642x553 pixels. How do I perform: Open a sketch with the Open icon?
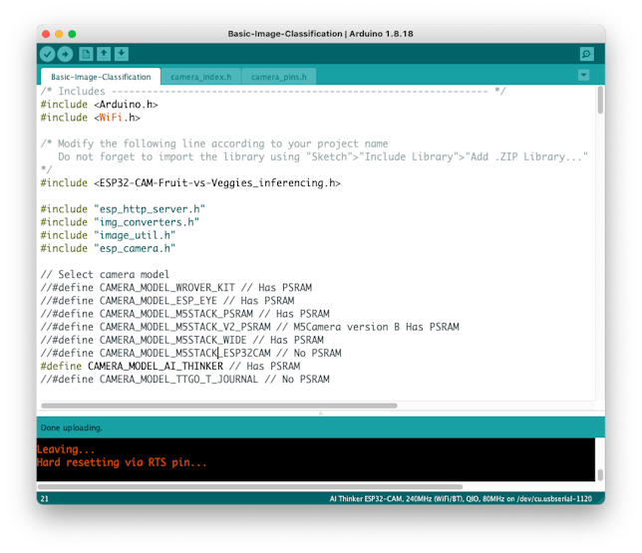tap(104, 54)
